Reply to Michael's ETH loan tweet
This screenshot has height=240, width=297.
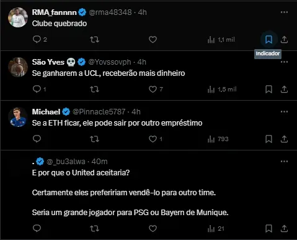(x=37, y=139)
